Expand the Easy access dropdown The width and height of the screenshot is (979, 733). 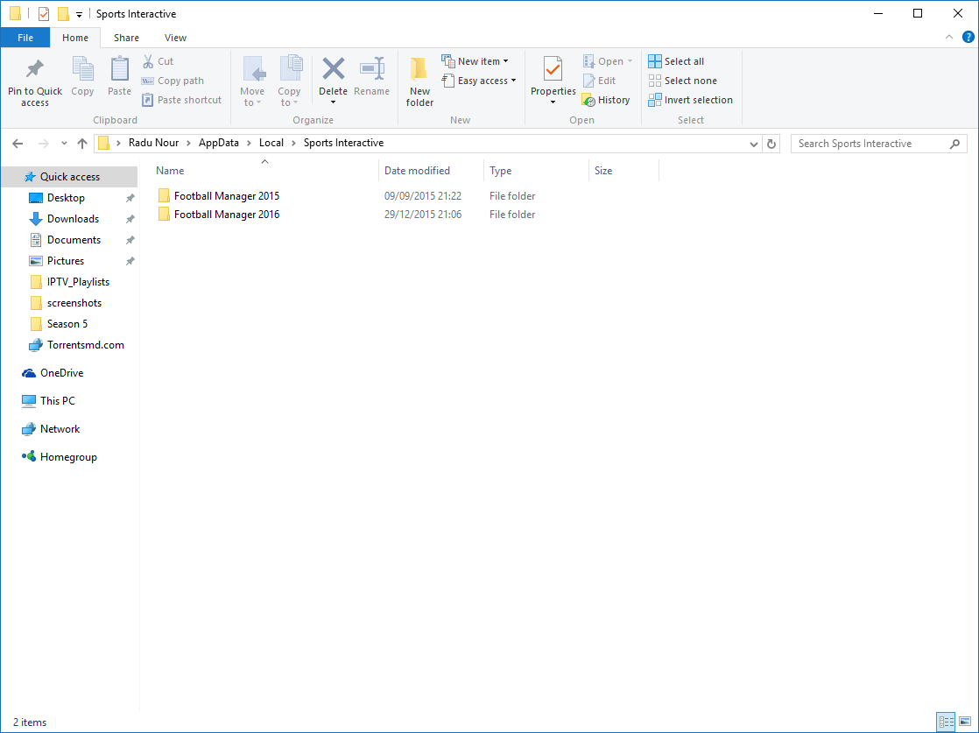tap(479, 81)
